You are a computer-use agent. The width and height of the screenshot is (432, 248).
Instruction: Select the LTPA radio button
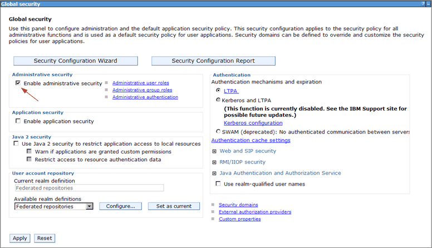click(x=218, y=90)
